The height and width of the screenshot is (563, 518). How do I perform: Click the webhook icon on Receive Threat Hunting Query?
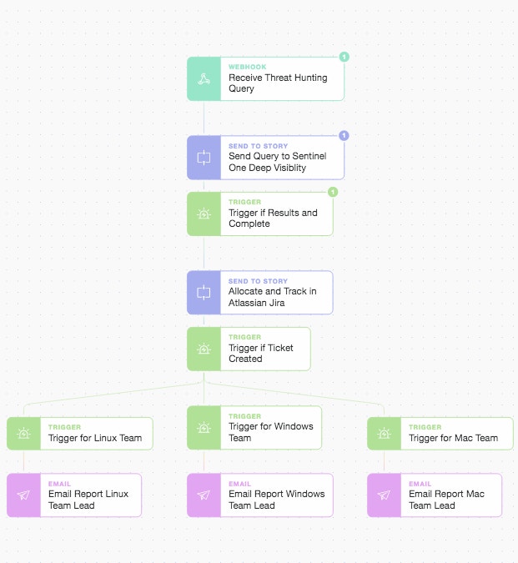[204, 79]
